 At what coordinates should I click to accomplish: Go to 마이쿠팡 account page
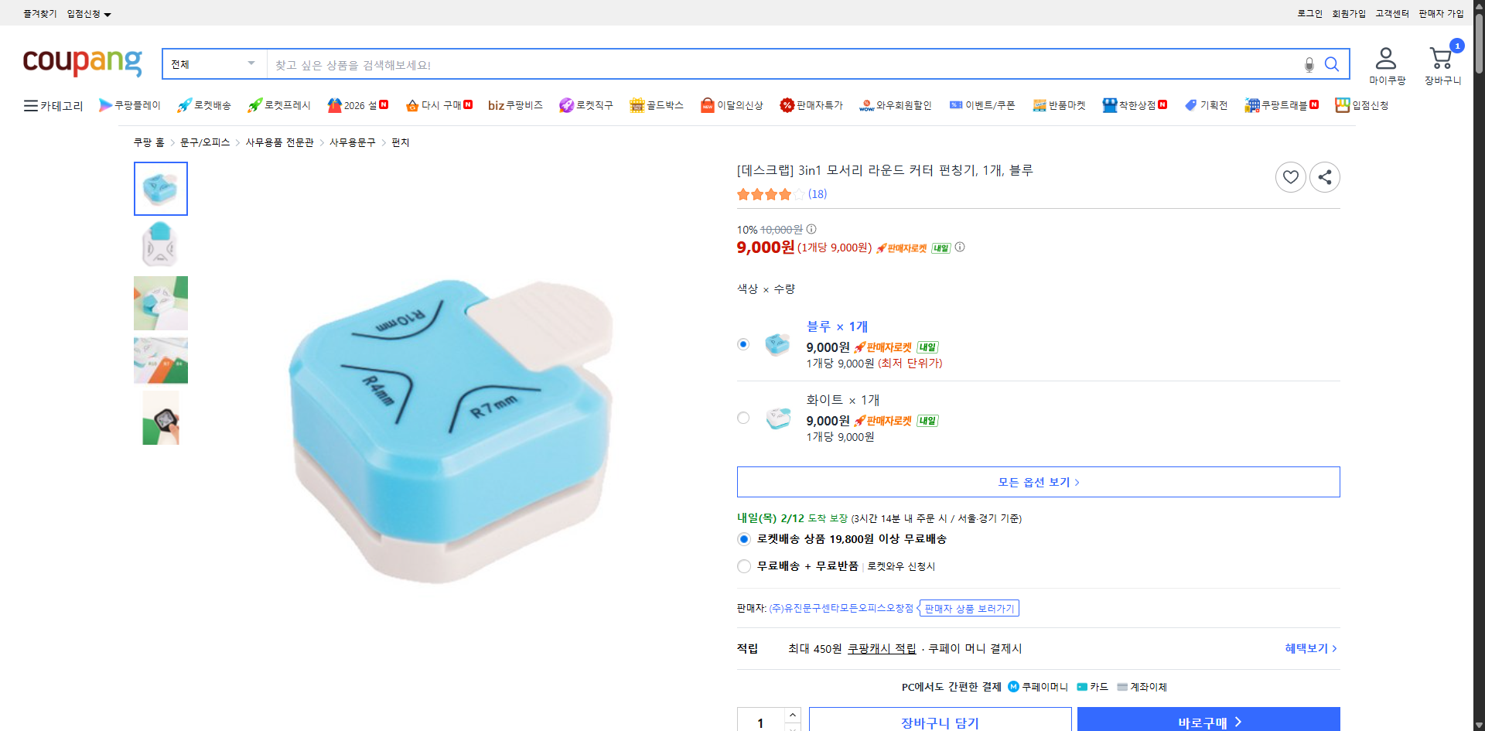tap(1387, 65)
